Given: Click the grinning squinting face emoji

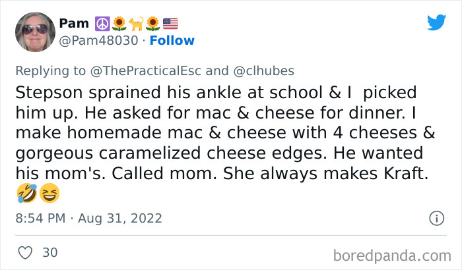Looking at the screenshot, I should point(48,193).
